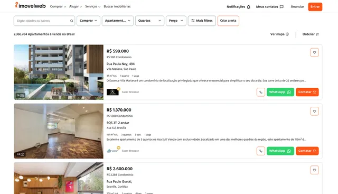Image resolution: width=338 pixels, height=194 pixels.
Task: Open the Ecoville Curitiba listing photo
Action: [x=59, y=178]
